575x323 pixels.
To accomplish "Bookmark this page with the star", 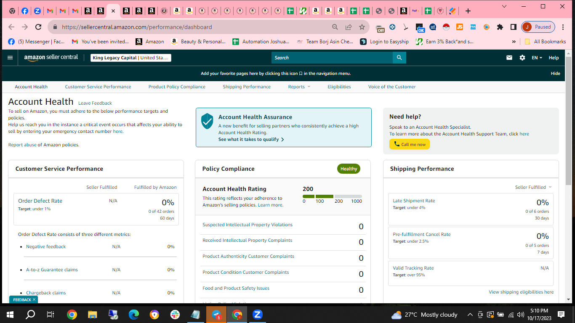I will (x=362, y=27).
